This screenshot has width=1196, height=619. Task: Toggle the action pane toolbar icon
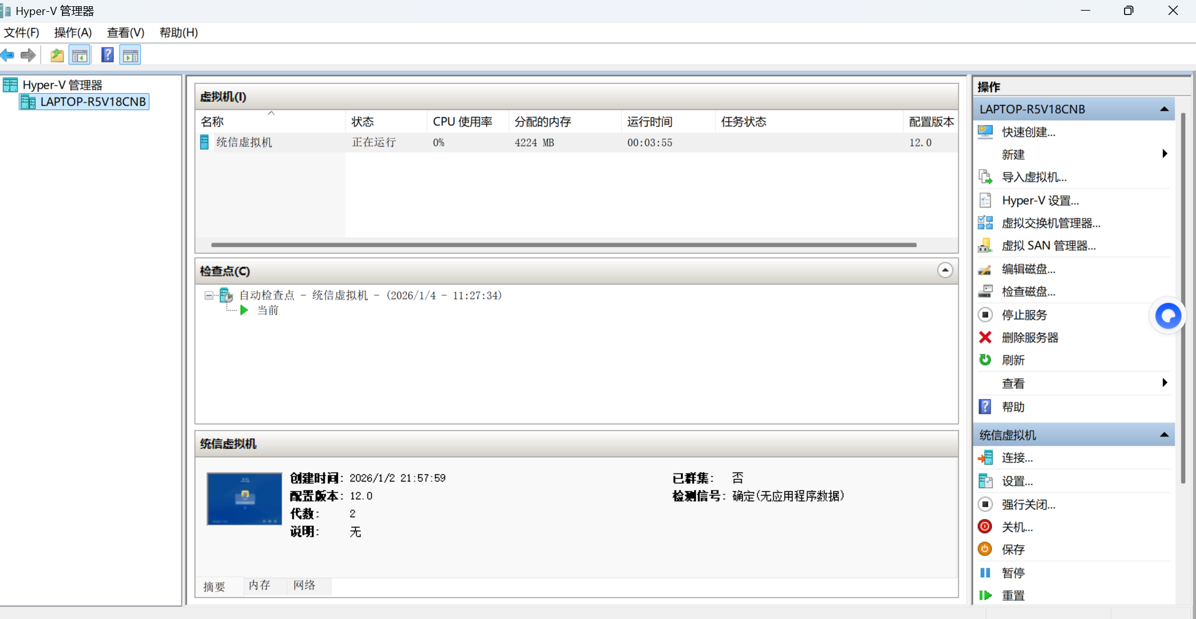pyautogui.click(x=130, y=56)
